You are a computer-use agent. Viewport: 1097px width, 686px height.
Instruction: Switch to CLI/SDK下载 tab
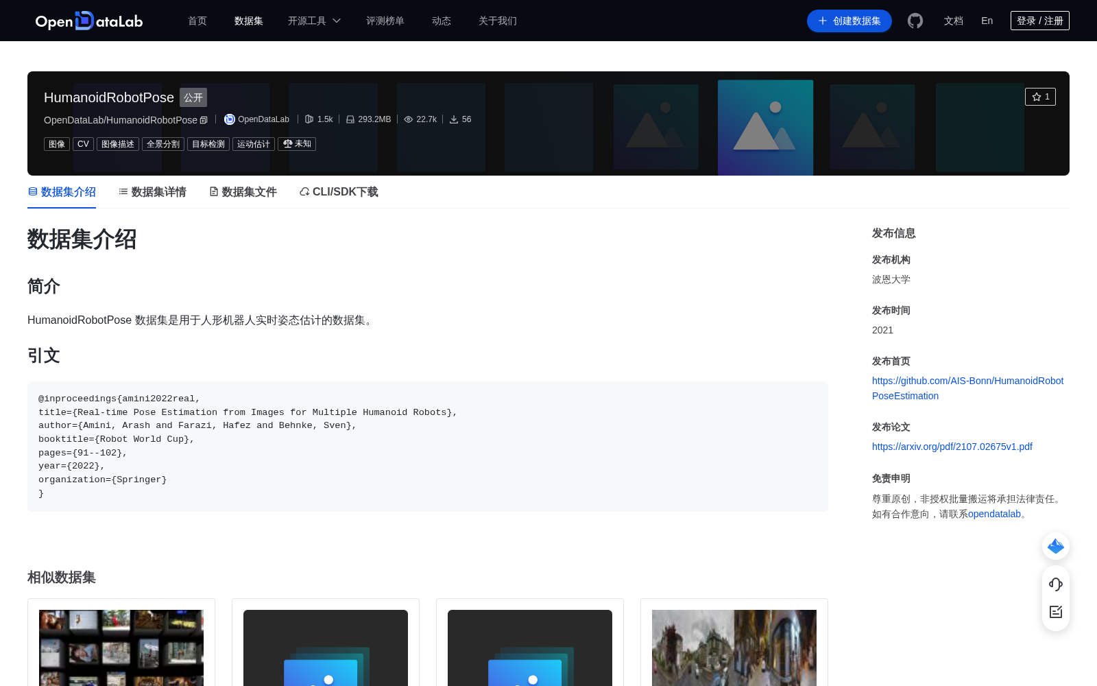(x=339, y=192)
